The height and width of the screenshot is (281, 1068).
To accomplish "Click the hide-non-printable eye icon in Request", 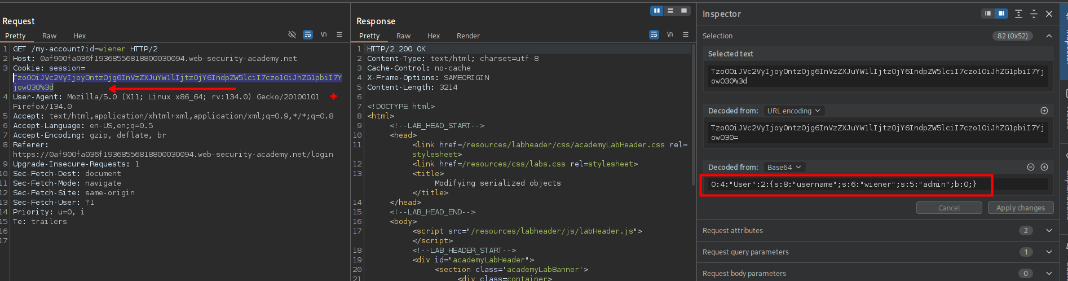I will point(292,35).
